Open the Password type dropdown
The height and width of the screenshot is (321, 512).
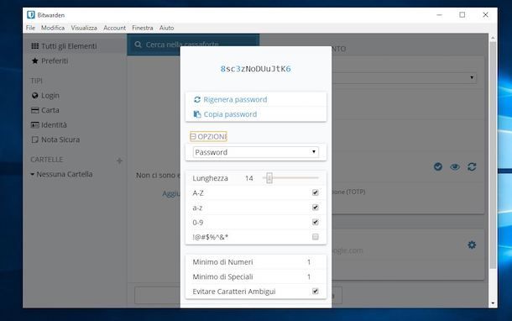point(256,152)
